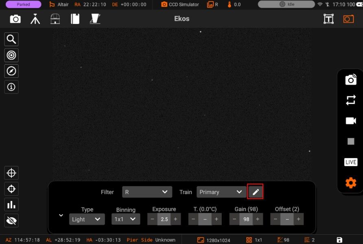Open the observatory dome module icon
363x244 pixels.
[x=55, y=19]
